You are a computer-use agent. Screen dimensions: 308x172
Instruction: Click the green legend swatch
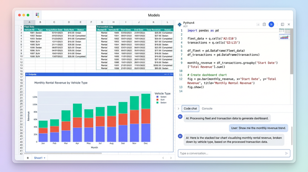158,102
